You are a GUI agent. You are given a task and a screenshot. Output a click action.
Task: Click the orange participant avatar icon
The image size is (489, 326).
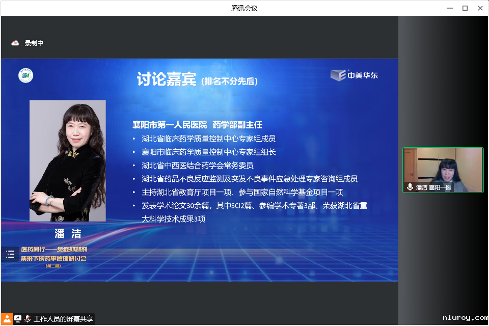(7, 319)
